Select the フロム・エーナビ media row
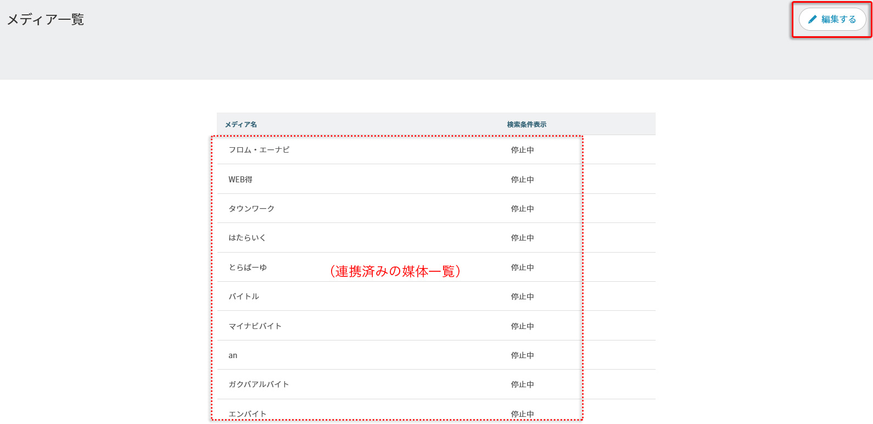Screen dimensions: 873x424 click(x=259, y=150)
